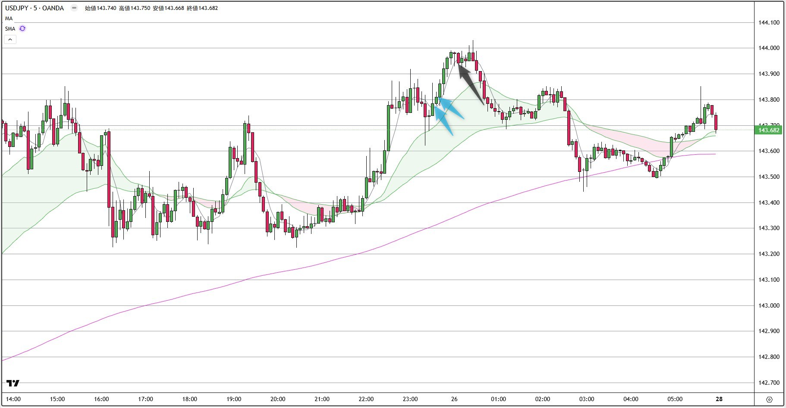
Task: Click the 143.000 price scale label
Action: point(769,305)
